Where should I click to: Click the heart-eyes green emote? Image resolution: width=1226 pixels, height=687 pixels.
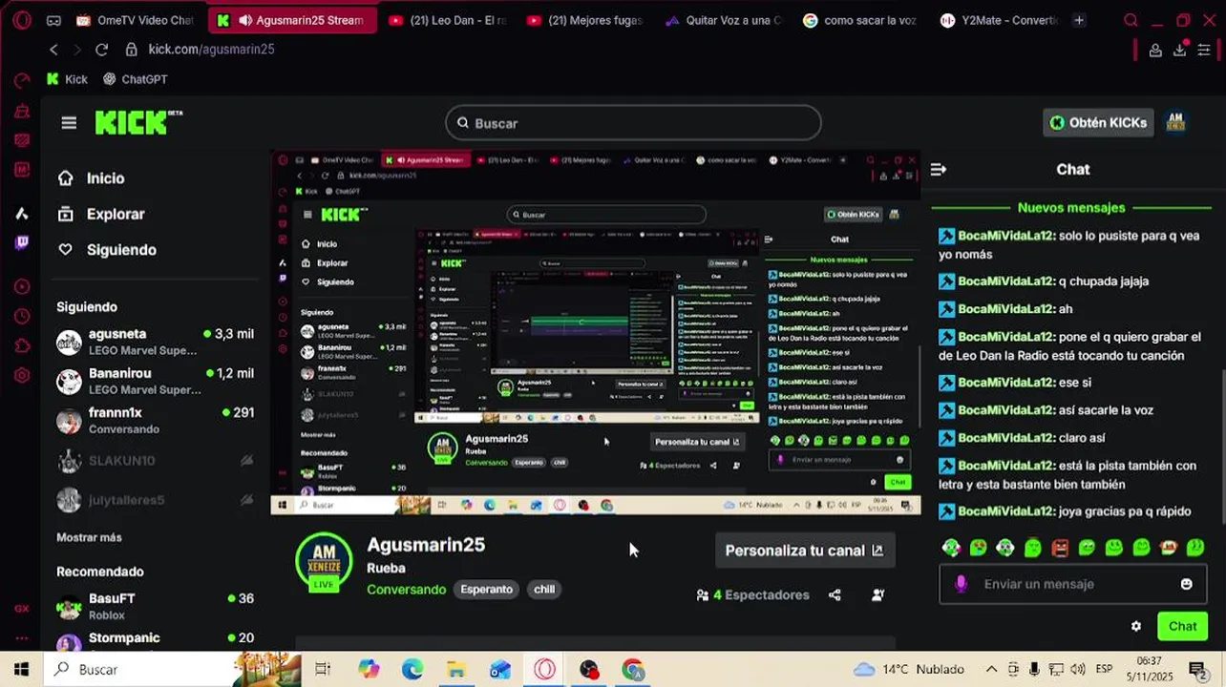pos(979,548)
